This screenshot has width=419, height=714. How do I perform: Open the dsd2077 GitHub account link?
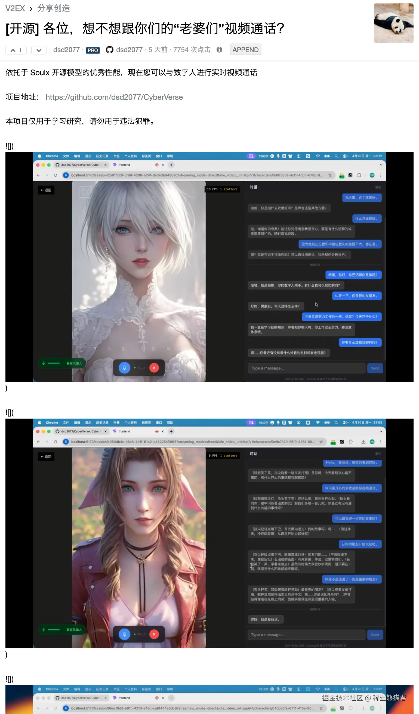(129, 50)
